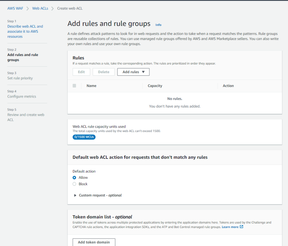Click the external link icon beside Learn more

tap(242, 227)
